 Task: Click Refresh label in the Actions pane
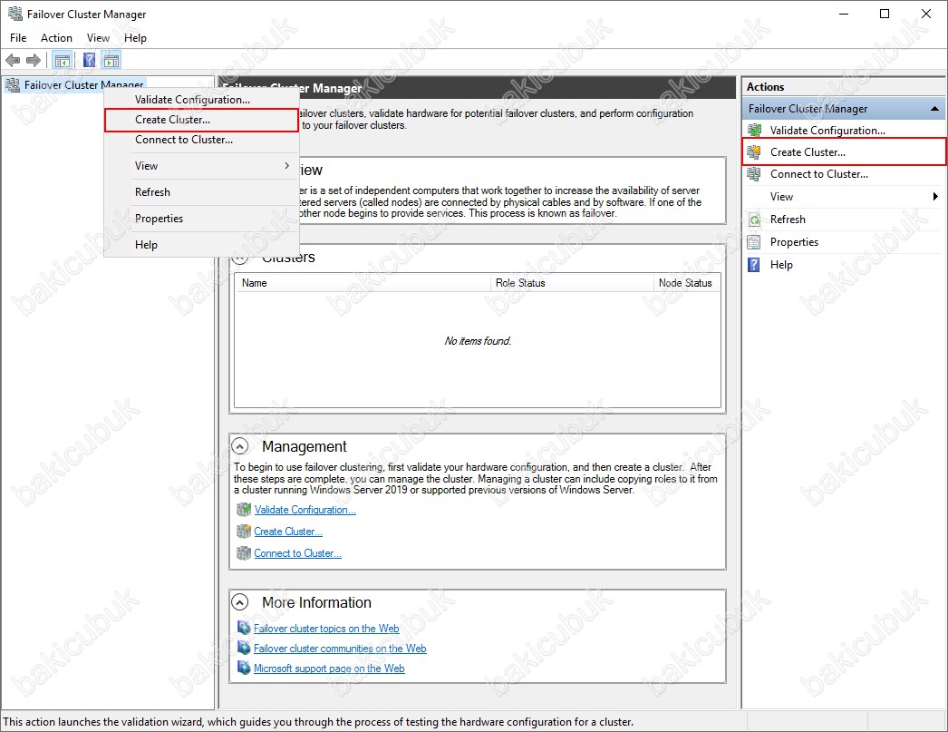coord(788,220)
